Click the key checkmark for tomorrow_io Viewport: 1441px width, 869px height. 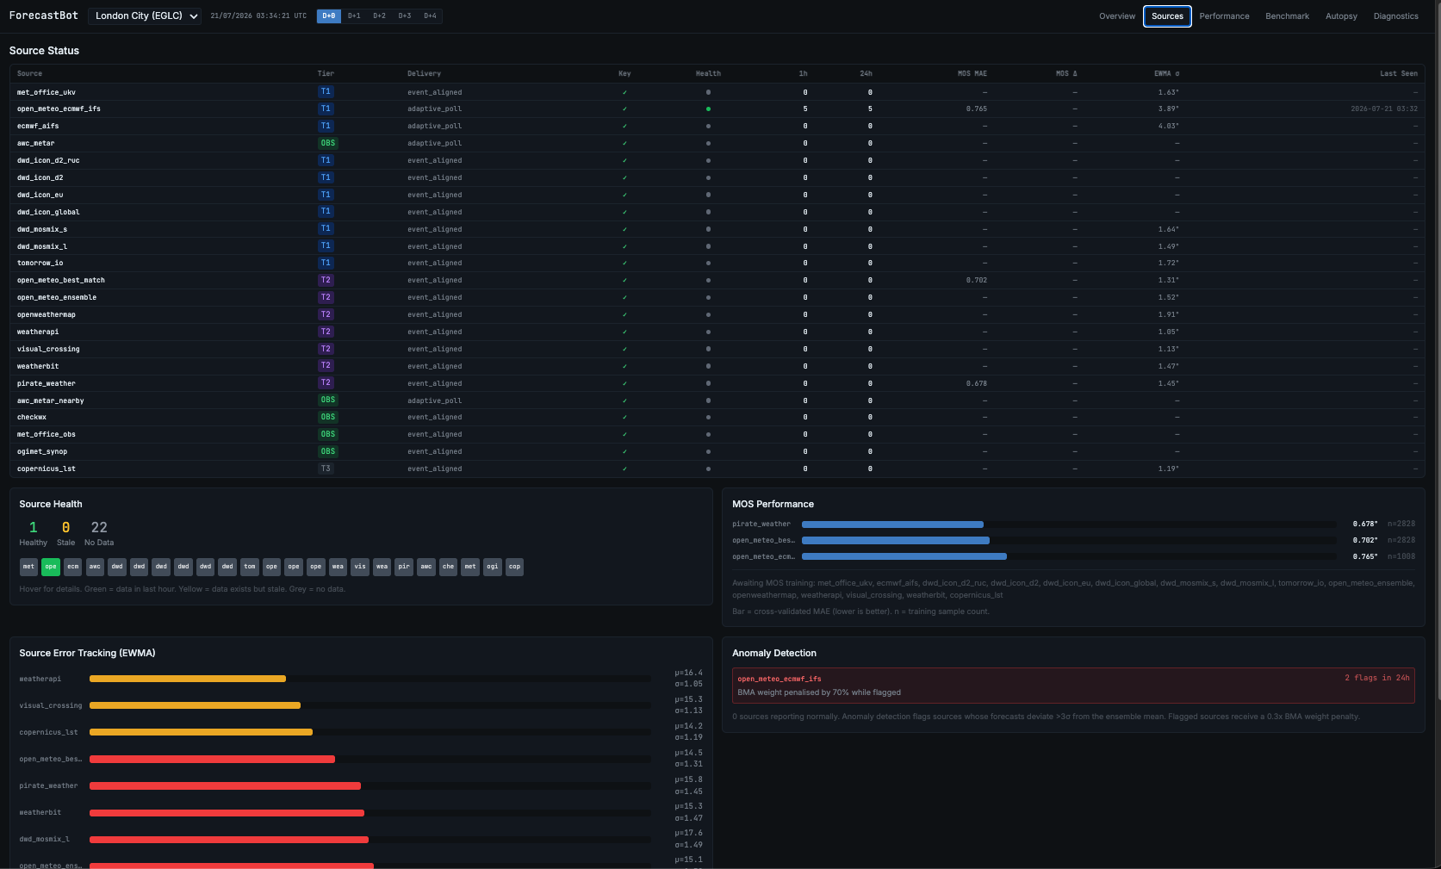(624, 263)
